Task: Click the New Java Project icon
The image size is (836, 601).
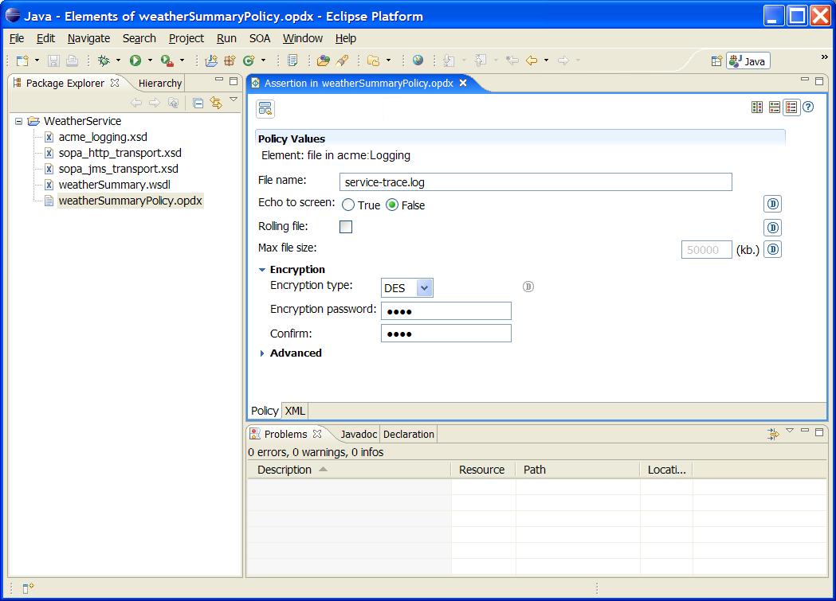Action: coord(212,60)
